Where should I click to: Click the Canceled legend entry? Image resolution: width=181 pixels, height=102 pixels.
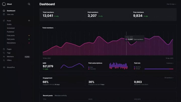(92, 69)
